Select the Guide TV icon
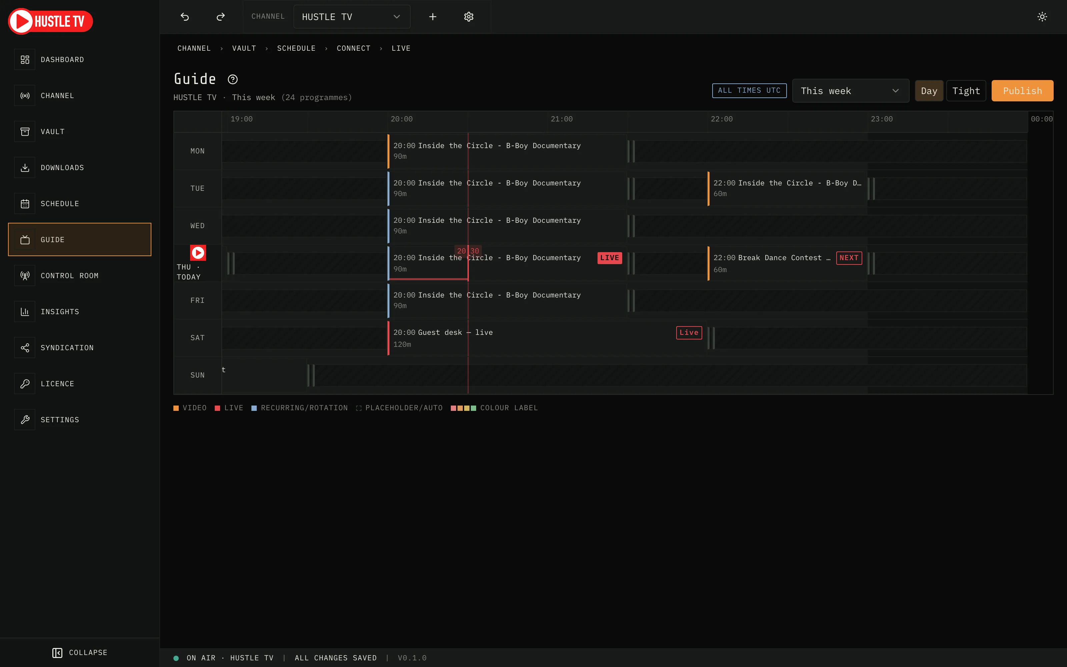 pyautogui.click(x=25, y=240)
